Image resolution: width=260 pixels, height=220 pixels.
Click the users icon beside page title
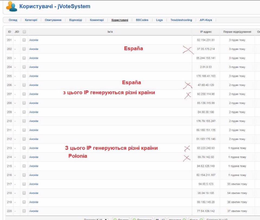click(x=11, y=6)
